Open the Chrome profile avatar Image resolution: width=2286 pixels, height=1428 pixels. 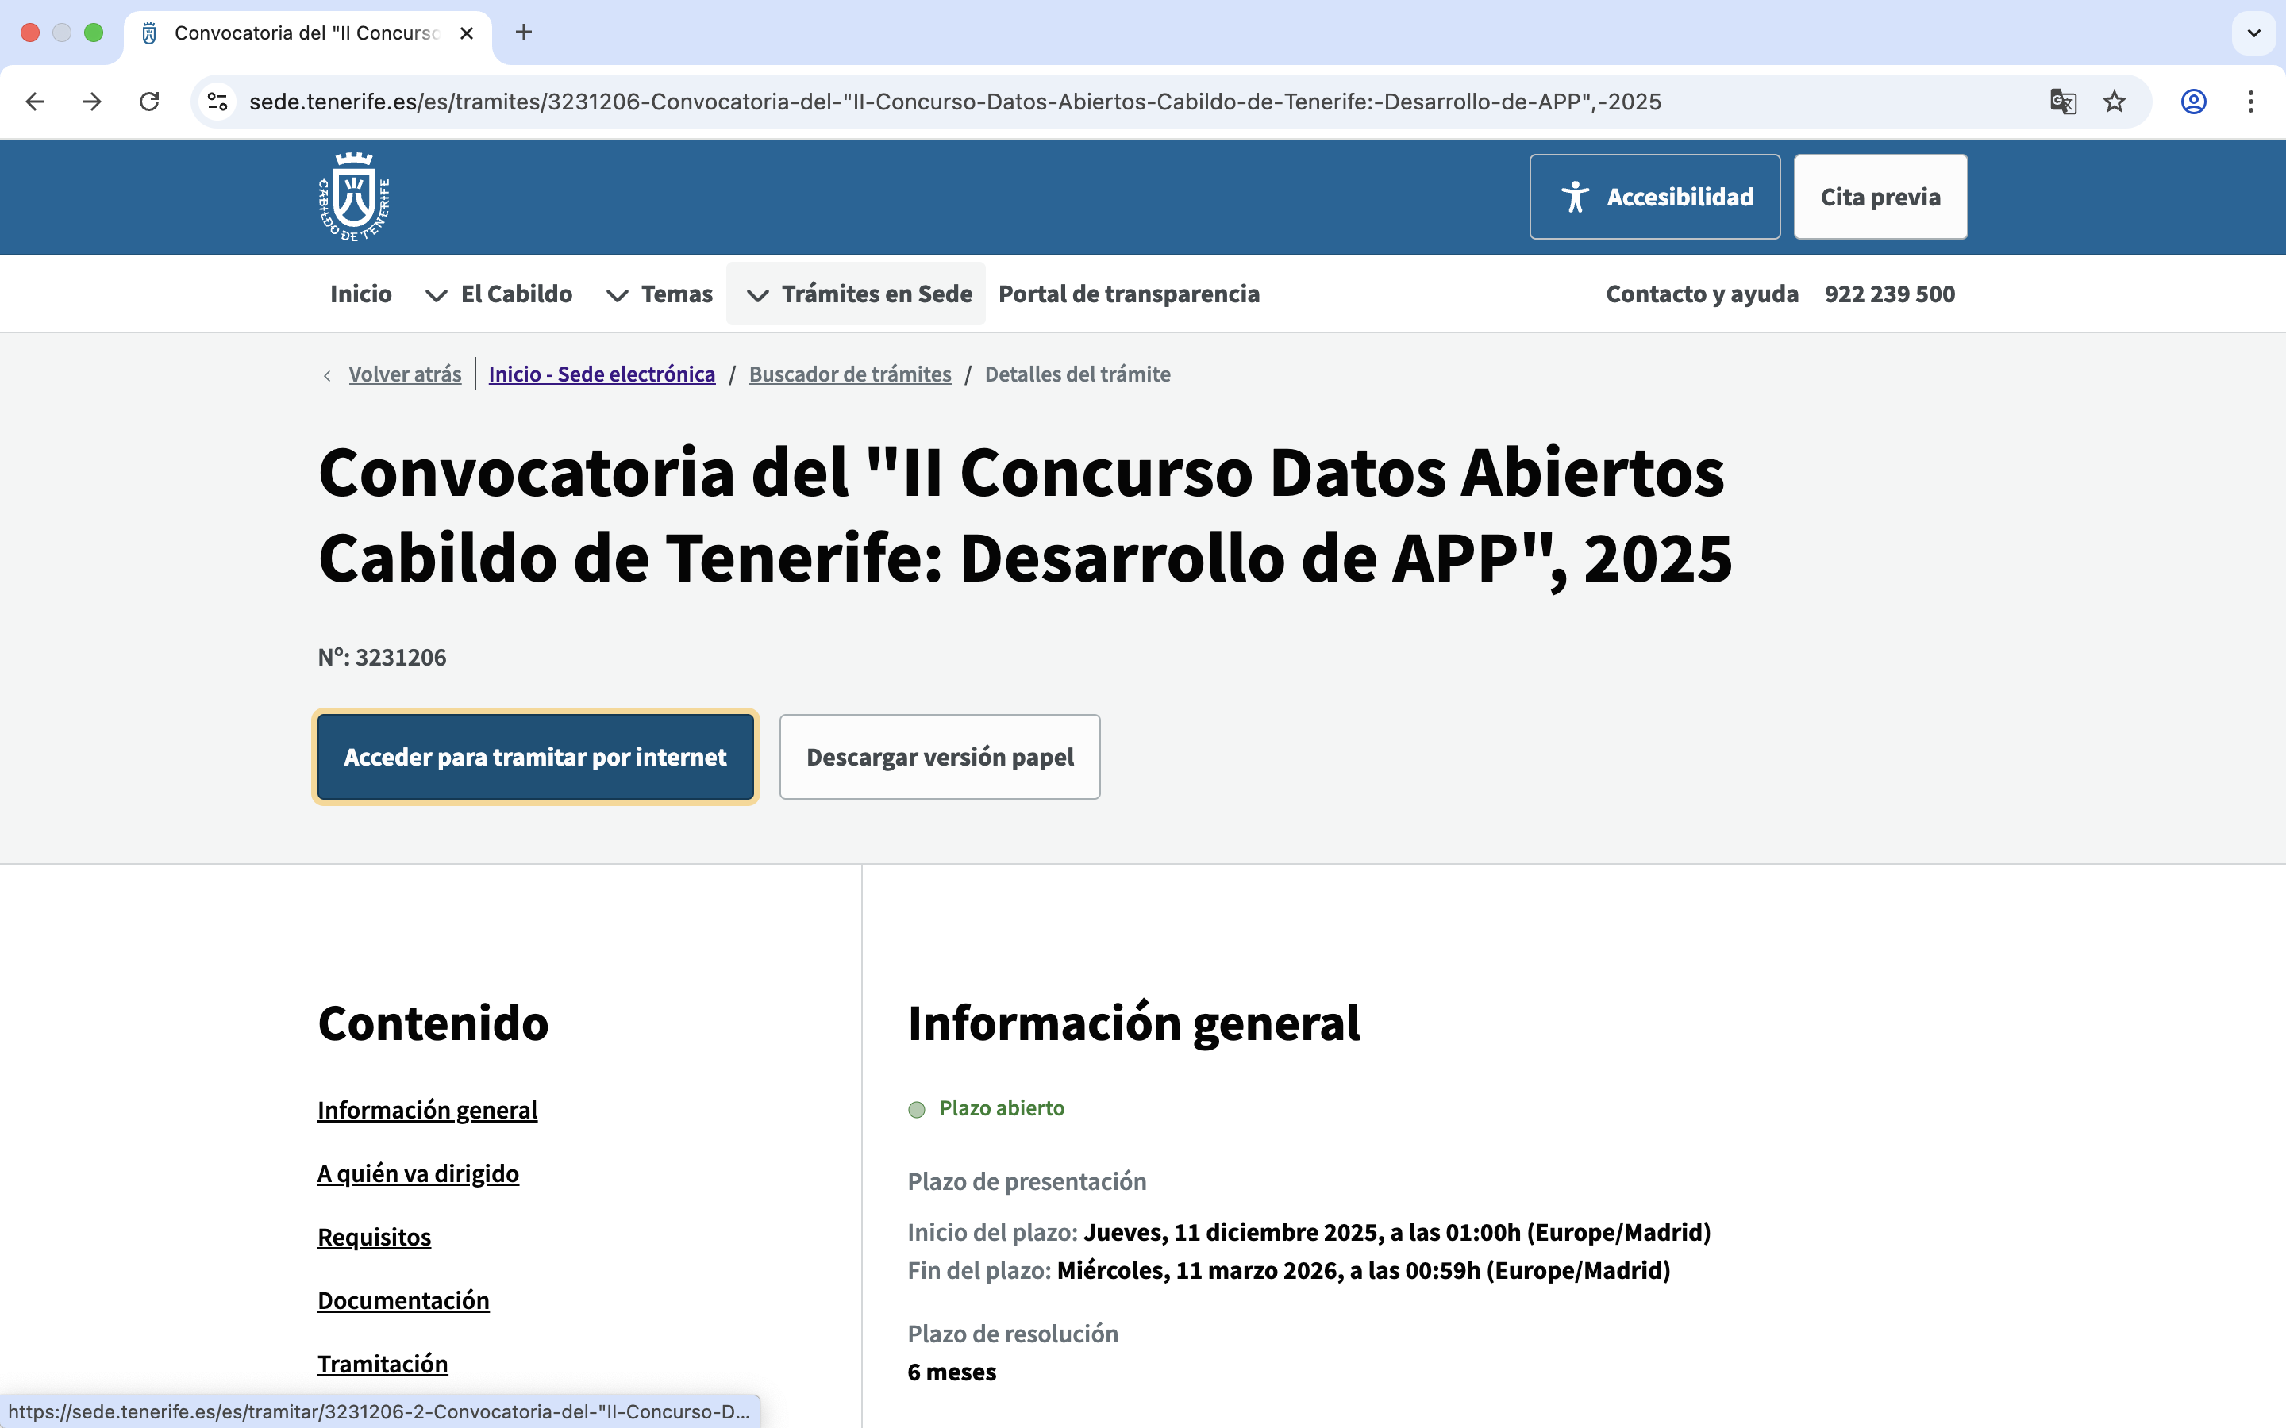tap(2193, 101)
